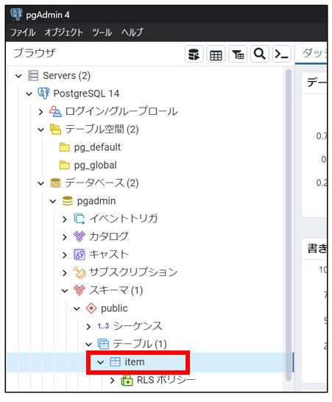Expand the シーケンス node
The image size is (332, 402).
[88, 326]
